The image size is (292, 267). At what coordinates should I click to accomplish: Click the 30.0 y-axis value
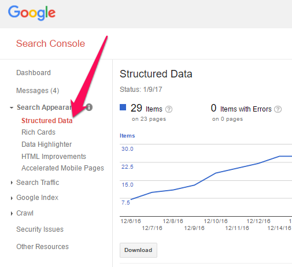(127, 149)
